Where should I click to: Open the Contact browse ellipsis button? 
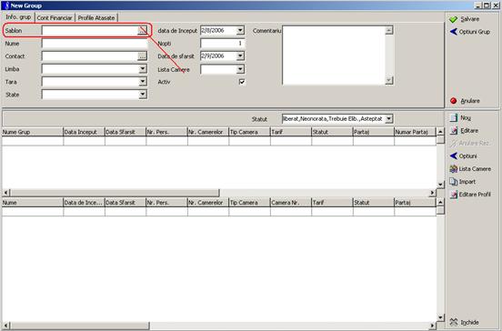(x=142, y=56)
